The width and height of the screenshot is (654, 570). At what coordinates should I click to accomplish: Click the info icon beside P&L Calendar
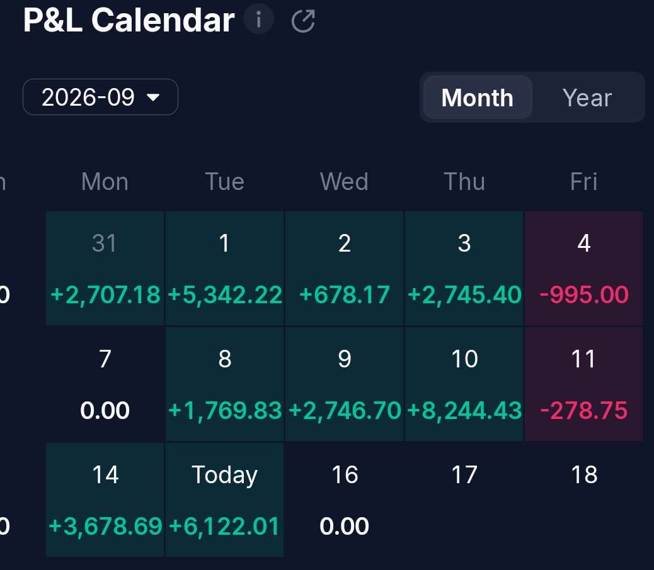click(258, 19)
